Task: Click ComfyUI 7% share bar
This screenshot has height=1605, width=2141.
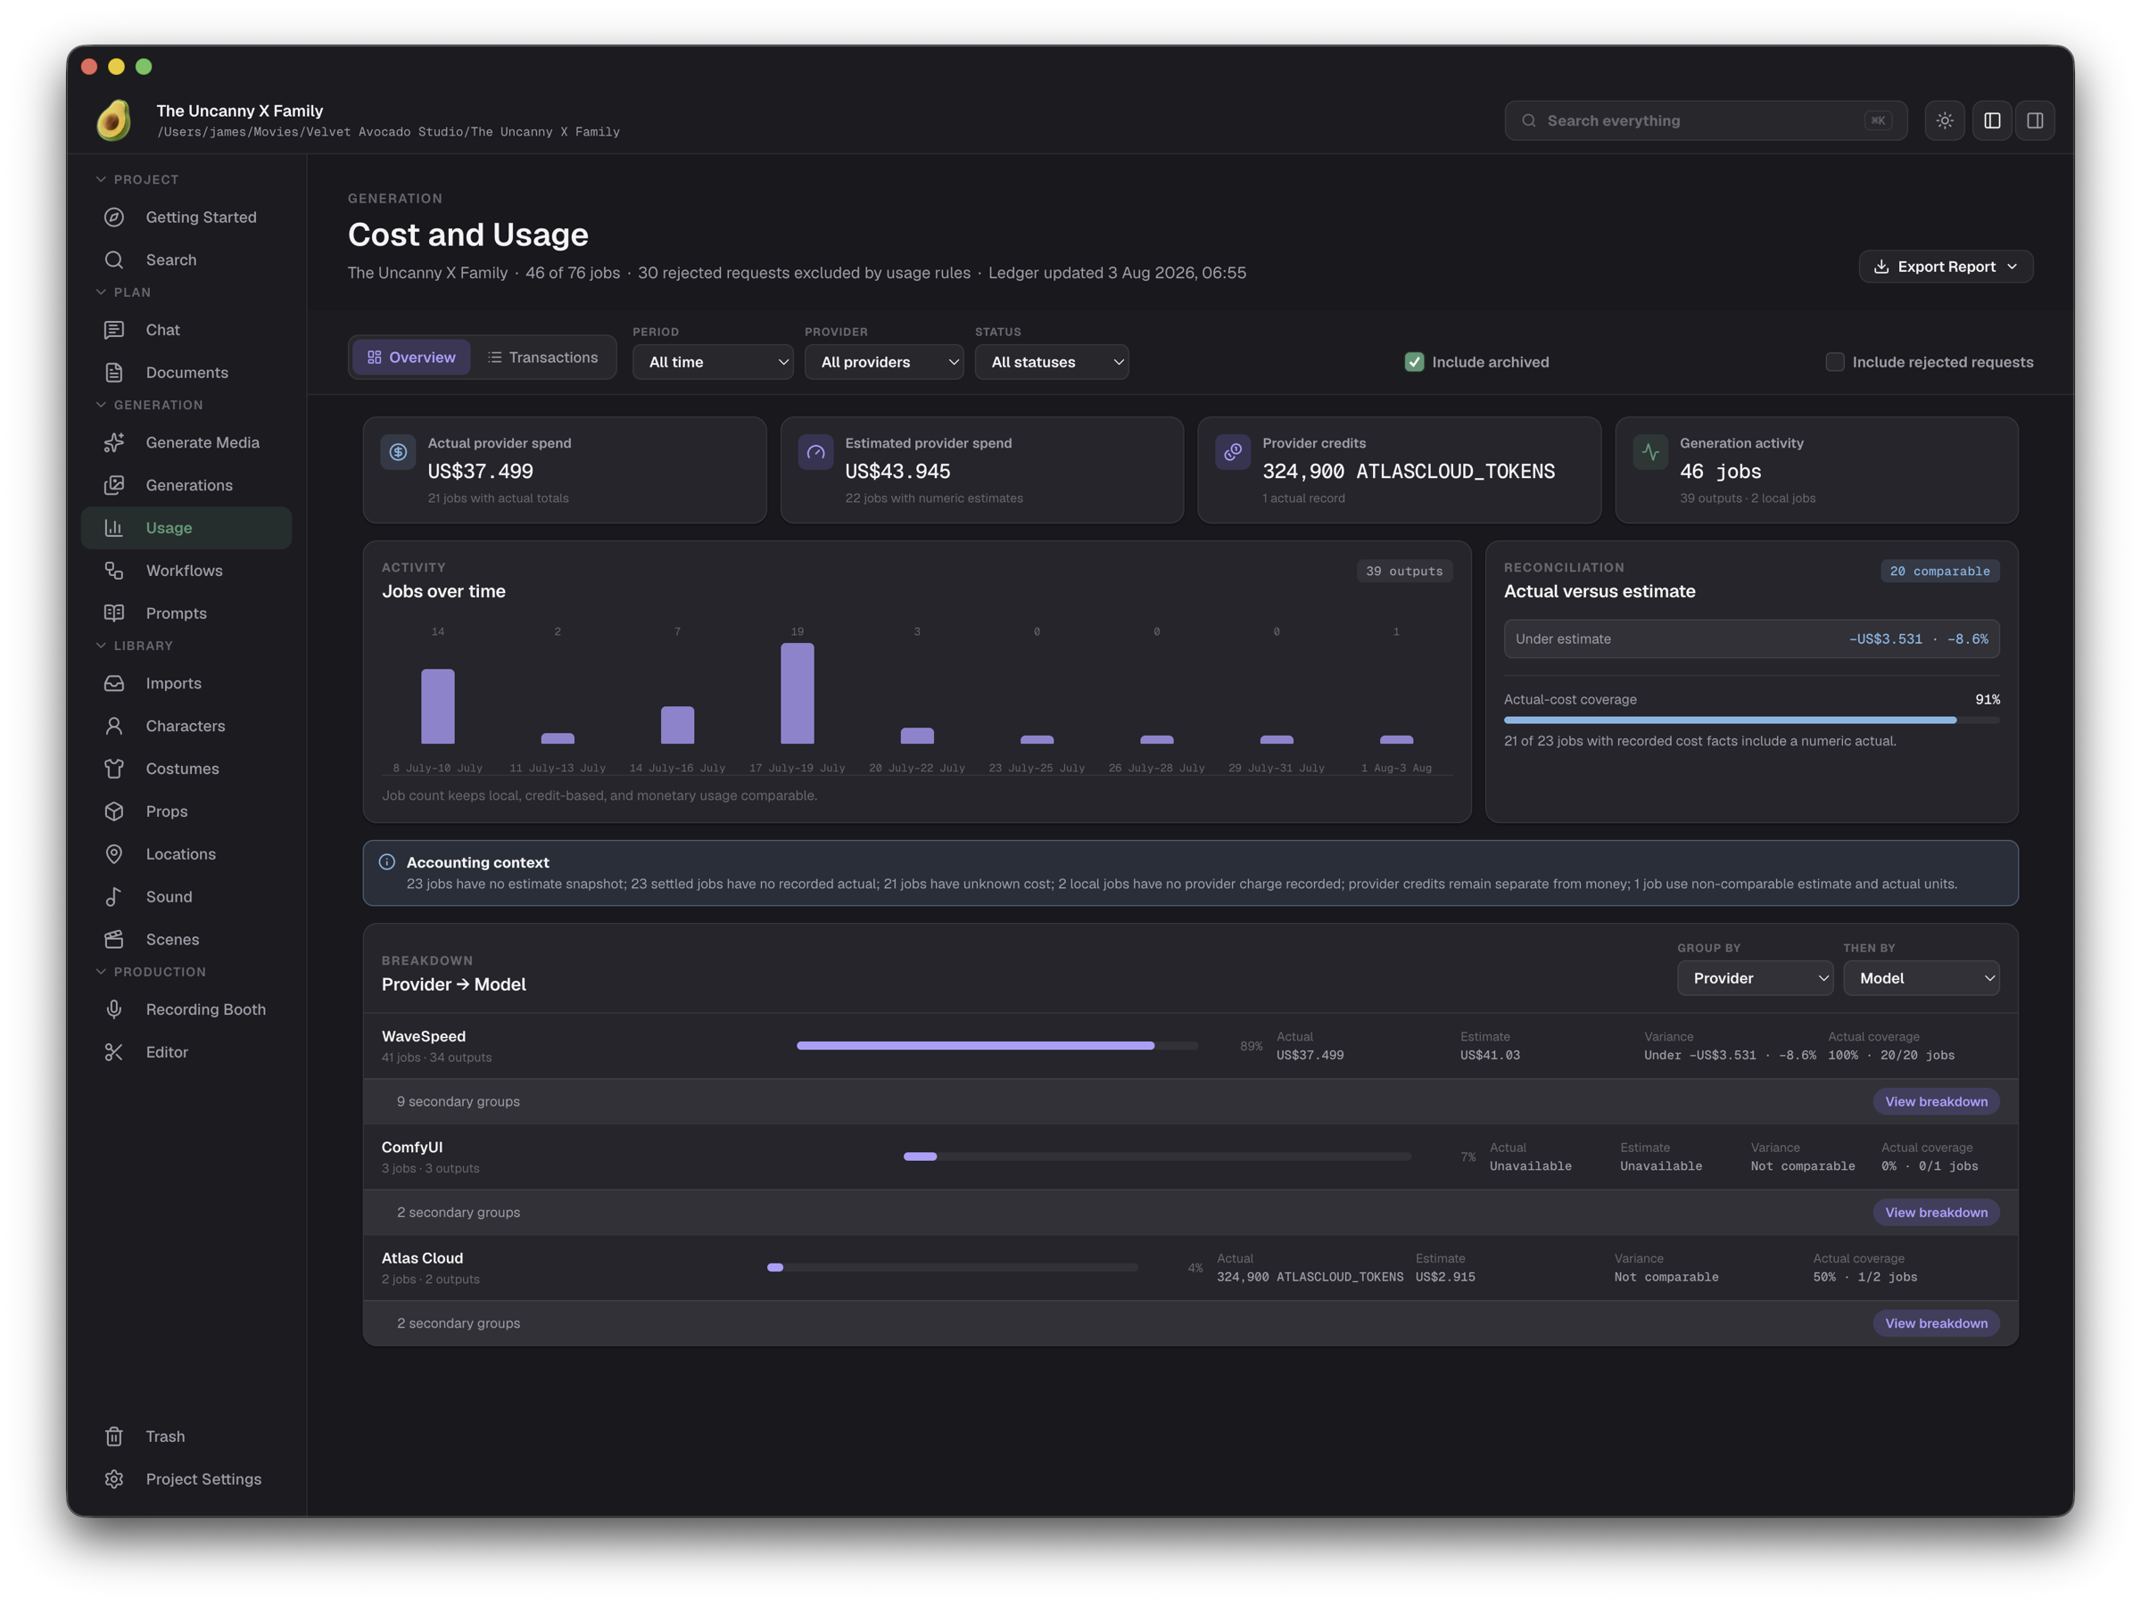Action: tap(1157, 1156)
